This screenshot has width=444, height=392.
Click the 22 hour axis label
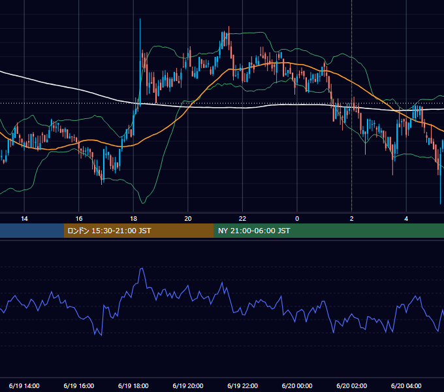coord(242,219)
